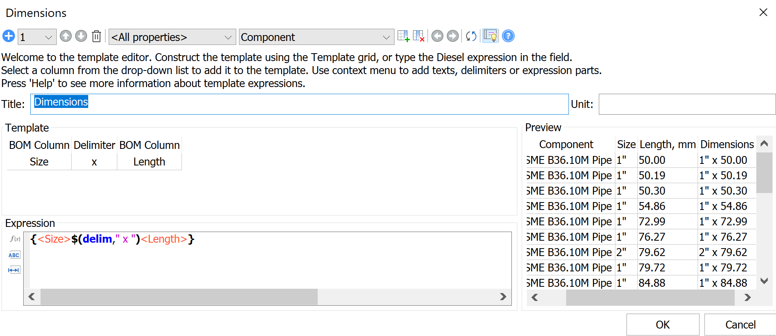
Task: Click the Preview horizontal scrollbar thumb
Action: click(x=650, y=297)
